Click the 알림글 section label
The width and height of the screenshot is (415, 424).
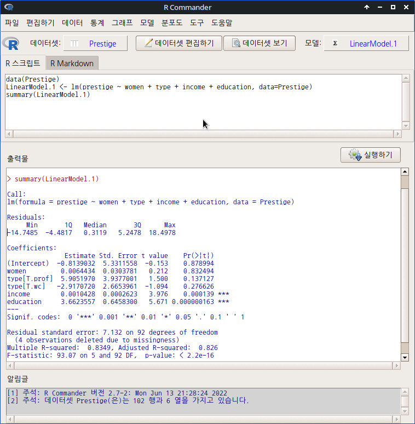click(x=18, y=379)
